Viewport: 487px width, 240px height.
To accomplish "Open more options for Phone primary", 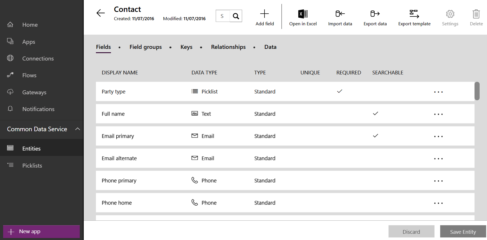I will coord(438,181).
